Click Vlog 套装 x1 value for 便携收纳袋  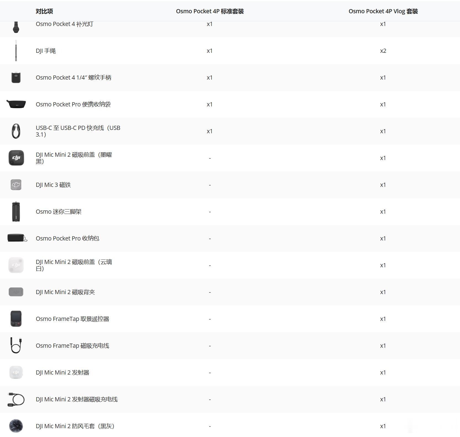pyautogui.click(x=383, y=104)
